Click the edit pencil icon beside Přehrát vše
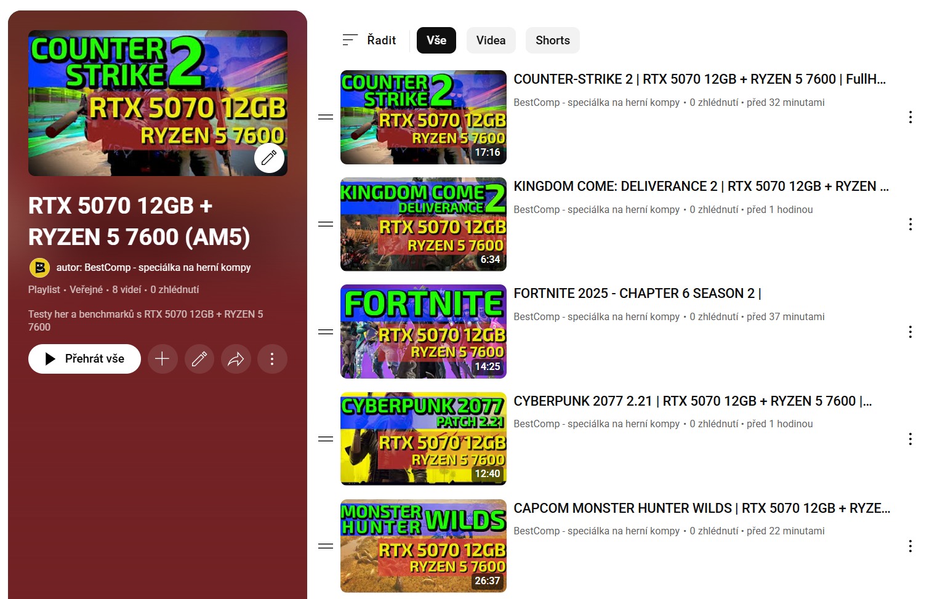 click(x=199, y=359)
